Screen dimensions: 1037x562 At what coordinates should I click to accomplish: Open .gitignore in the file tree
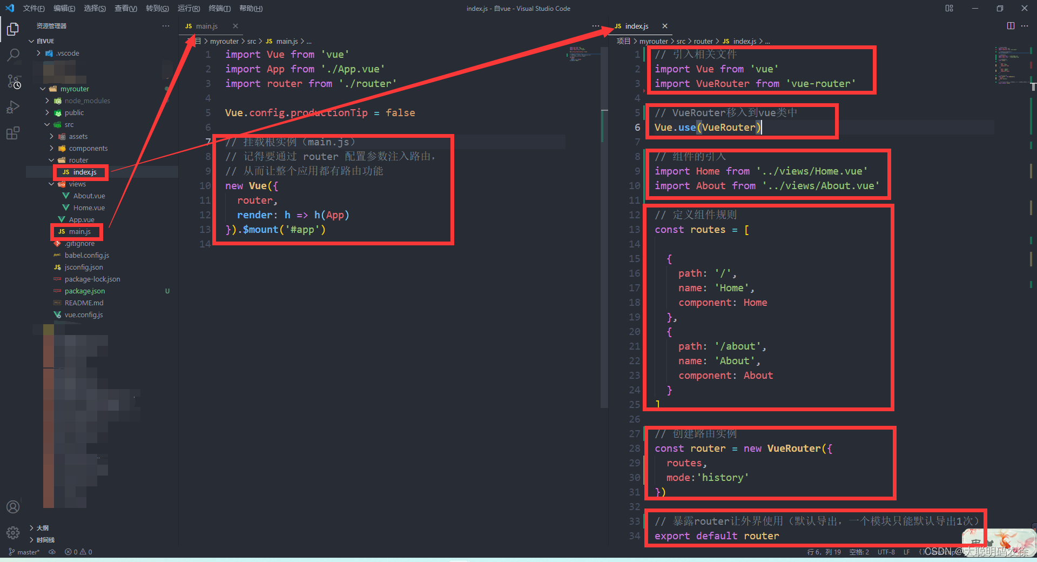click(103, 243)
